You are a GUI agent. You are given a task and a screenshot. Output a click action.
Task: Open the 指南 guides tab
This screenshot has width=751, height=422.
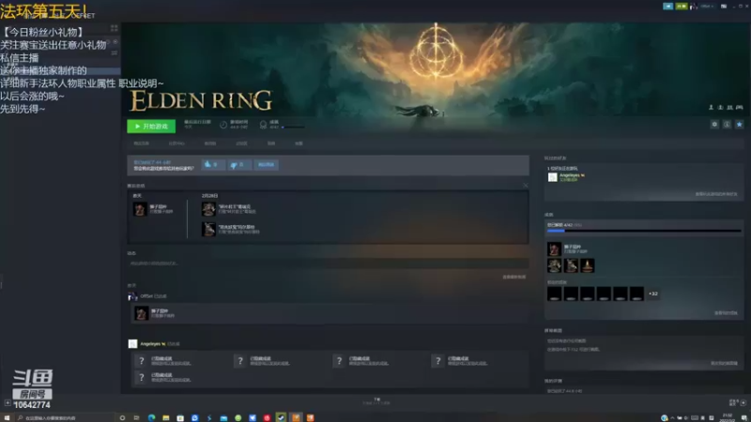pyautogui.click(x=271, y=143)
